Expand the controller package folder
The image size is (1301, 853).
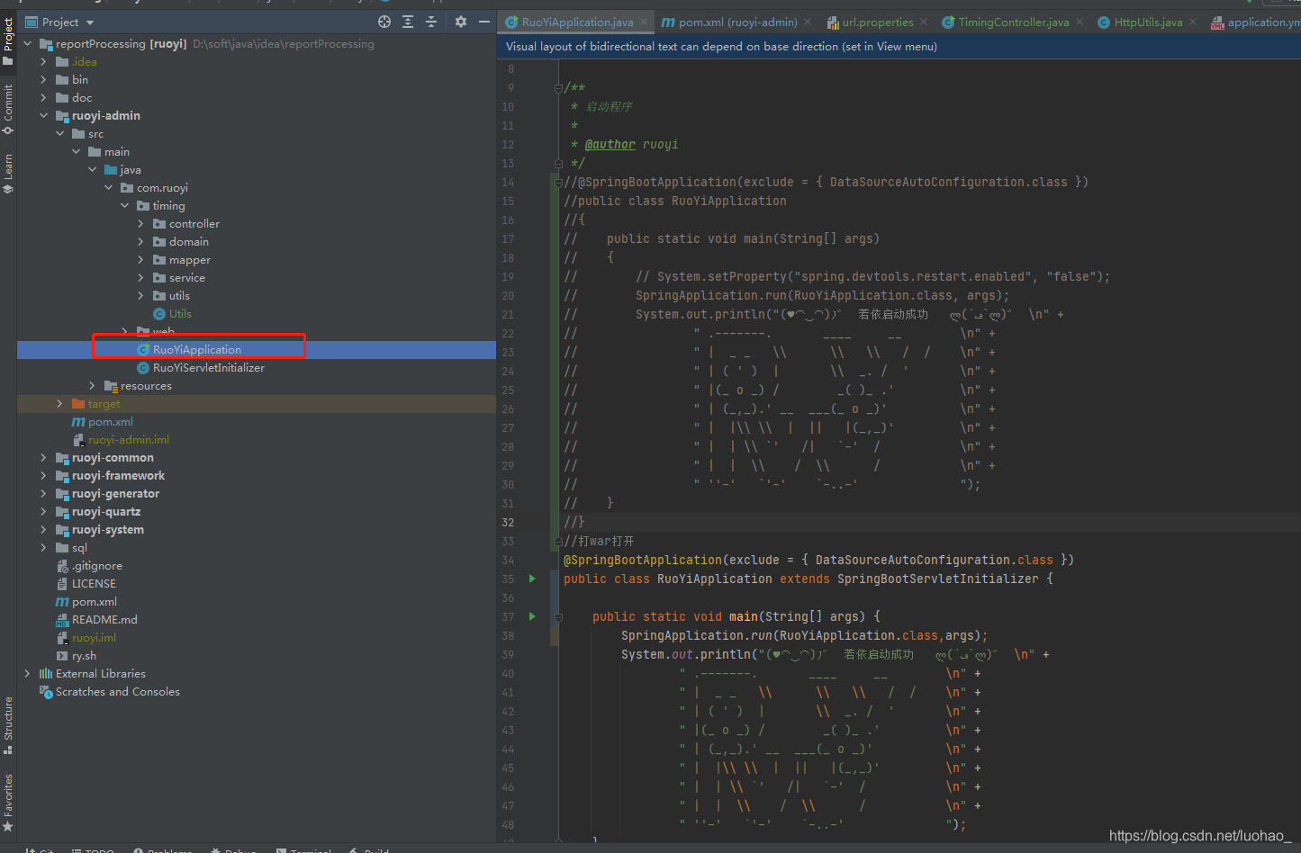click(x=140, y=223)
